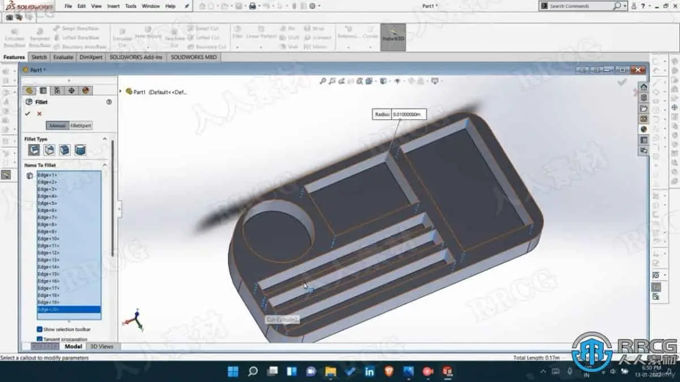The height and width of the screenshot is (382, 680).
Task: Switch to FilletXpert mode
Action: pyautogui.click(x=80, y=126)
